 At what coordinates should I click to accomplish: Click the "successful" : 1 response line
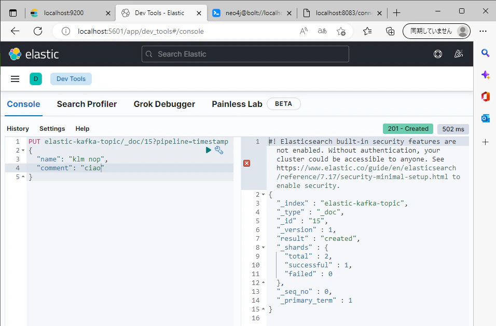[x=318, y=265]
